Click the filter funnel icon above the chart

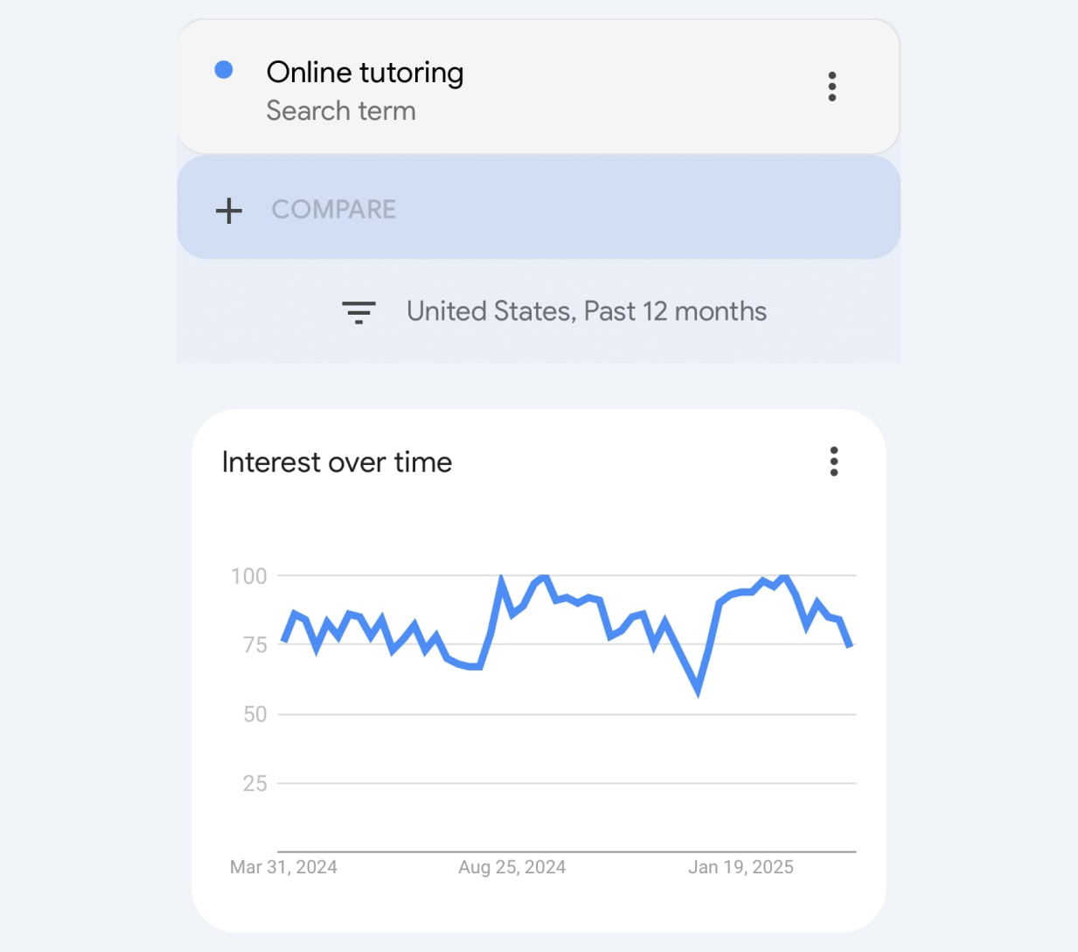pyautogui.click(x=358, y=312)
